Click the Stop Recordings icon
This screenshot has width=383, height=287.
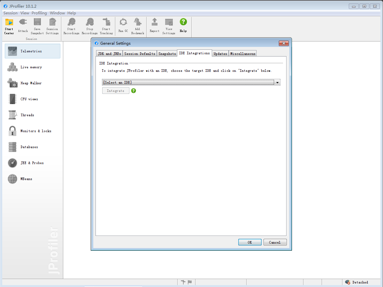90,26
